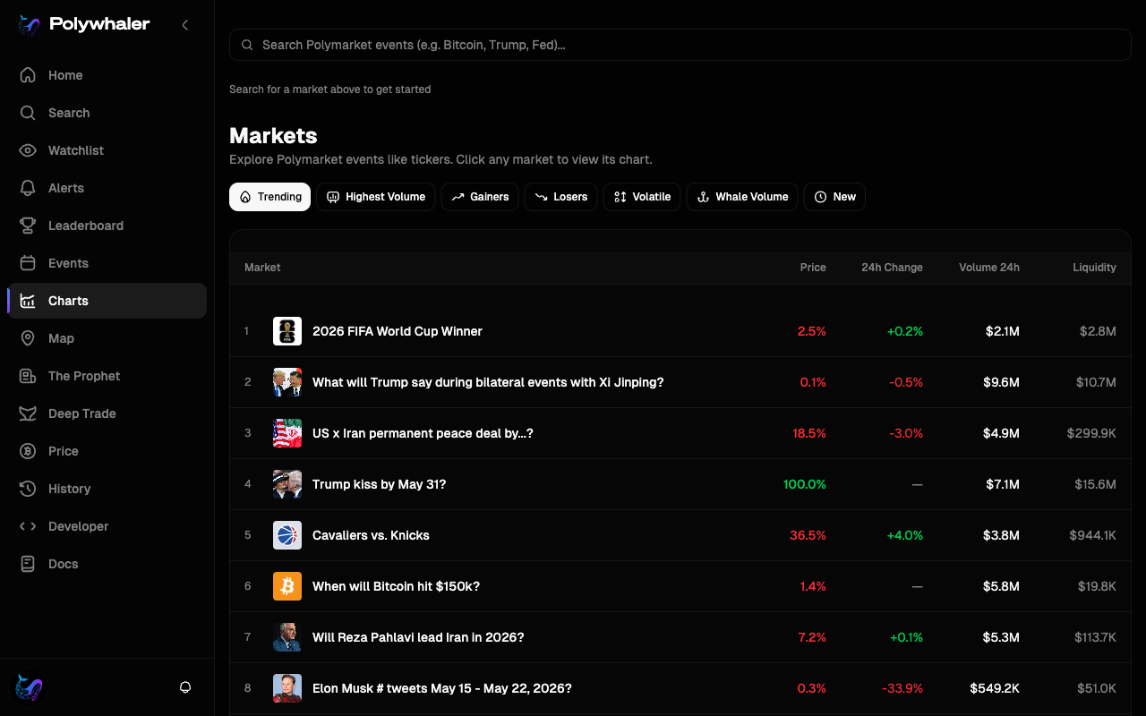The width and height of the screenshot is (1146, 716).
Task: Open Trump kiss by May 31 market
Action: (x=379, y=484)
